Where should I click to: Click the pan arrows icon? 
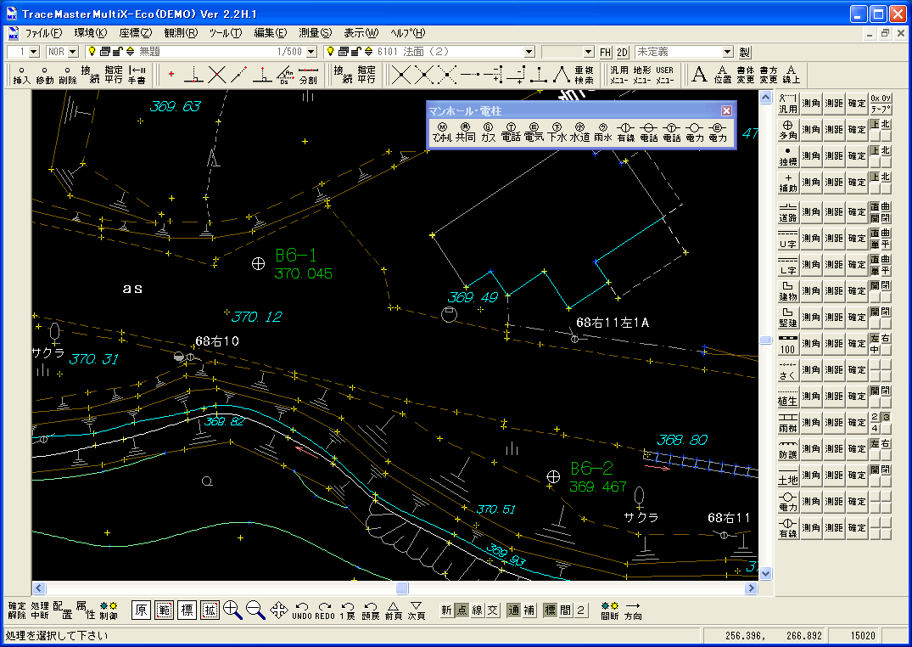pos(278,610)
